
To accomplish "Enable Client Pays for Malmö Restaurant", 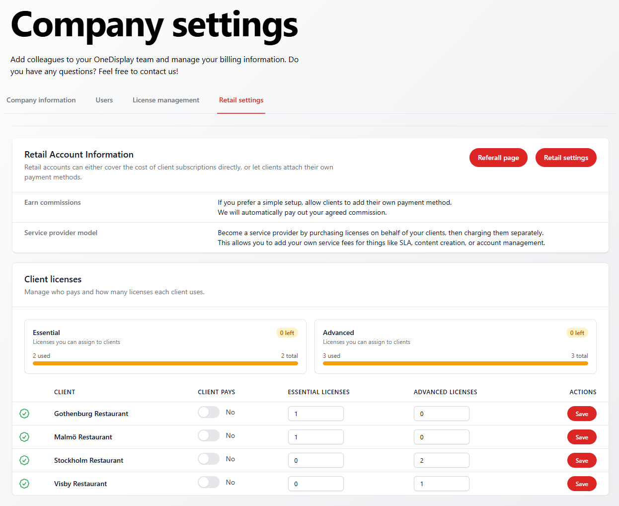I will pos(209,435).
